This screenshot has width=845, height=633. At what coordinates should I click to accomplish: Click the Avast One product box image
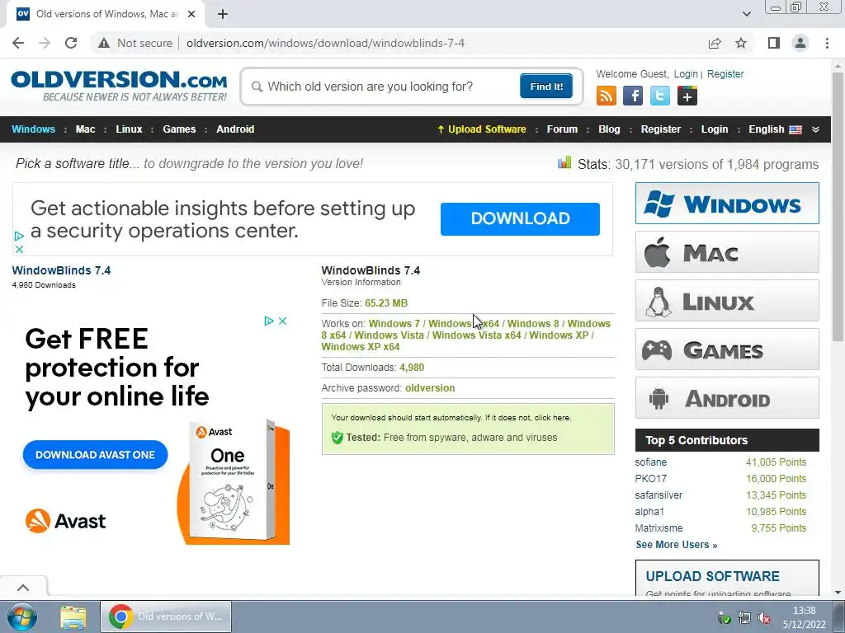coord(234,481)
